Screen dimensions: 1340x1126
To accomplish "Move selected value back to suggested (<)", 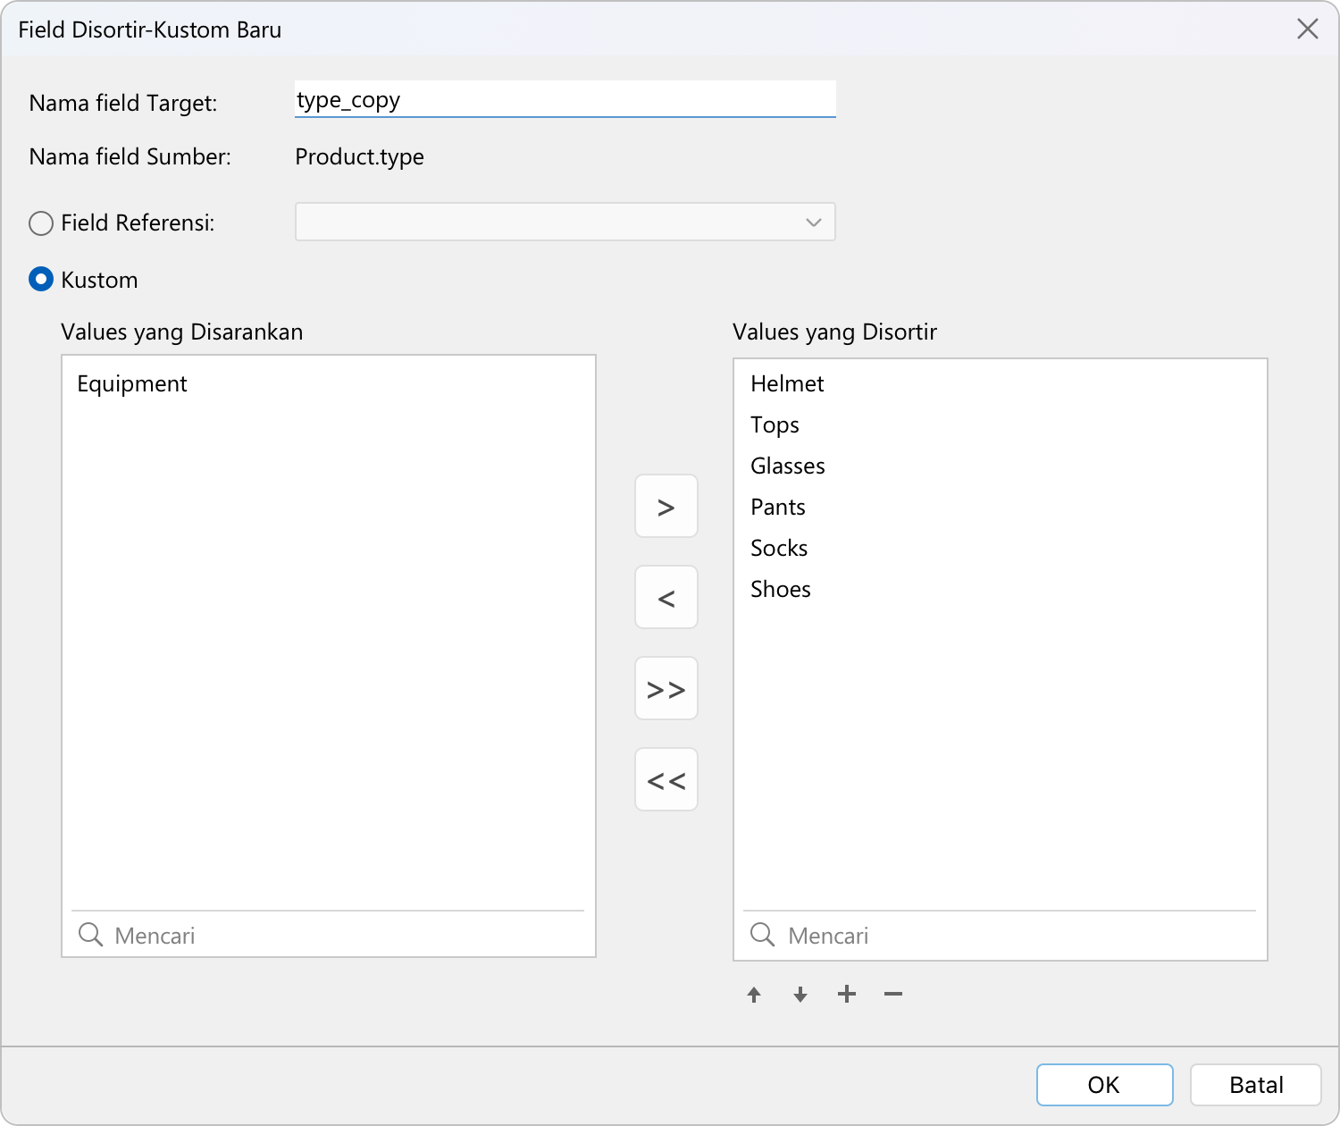I will (666, 598).
